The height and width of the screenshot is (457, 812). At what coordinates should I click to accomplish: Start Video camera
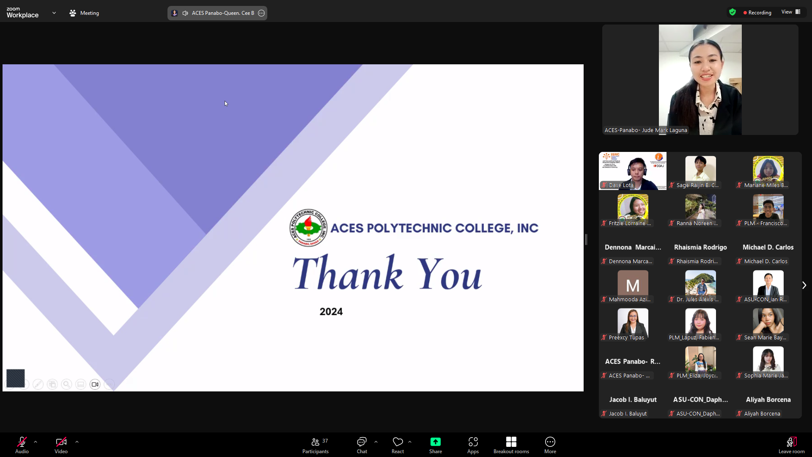pos(61,442)
